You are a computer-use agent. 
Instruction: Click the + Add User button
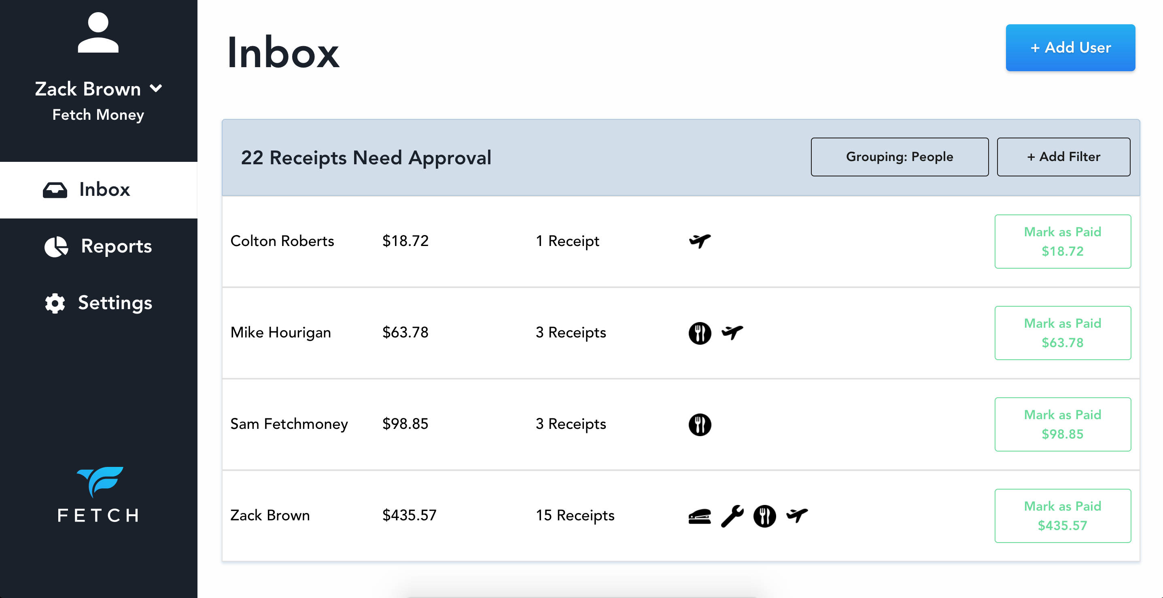(x=1070, y=47)
